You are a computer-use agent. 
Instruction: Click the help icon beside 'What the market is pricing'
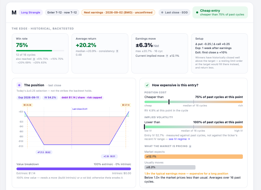coord(190,146)
